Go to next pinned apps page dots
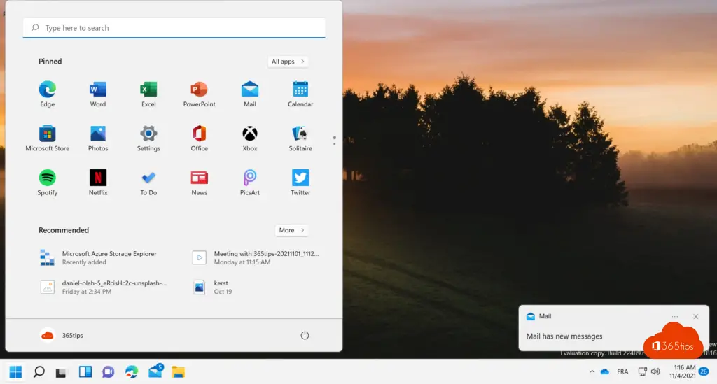 point(334,141)
